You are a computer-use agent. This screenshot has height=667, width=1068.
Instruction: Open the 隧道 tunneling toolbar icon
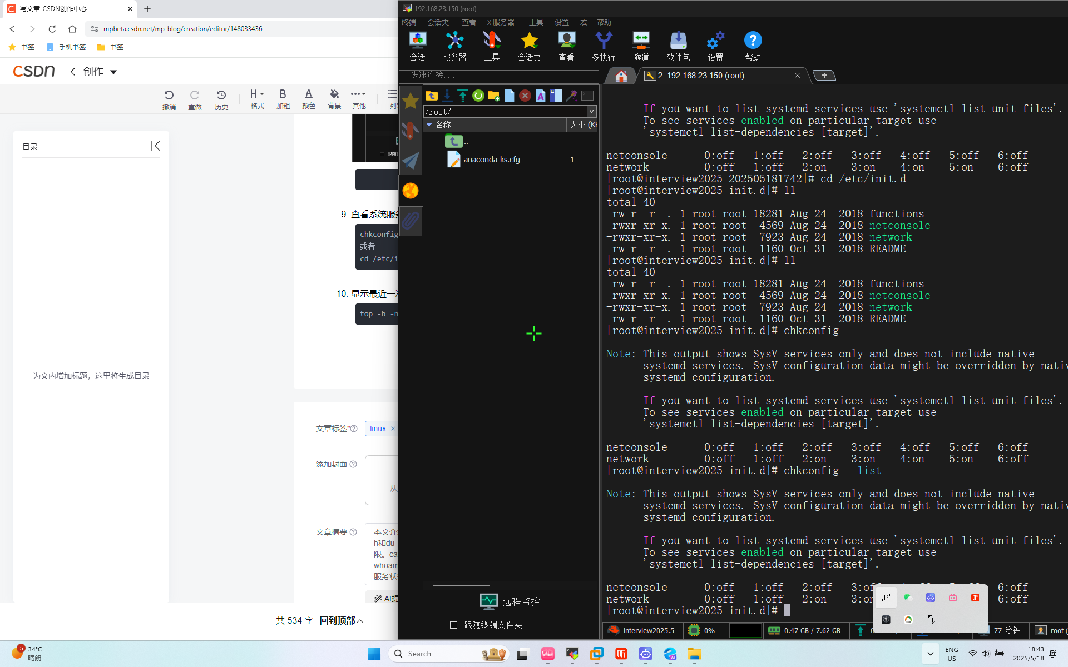(x=641, y=46)
